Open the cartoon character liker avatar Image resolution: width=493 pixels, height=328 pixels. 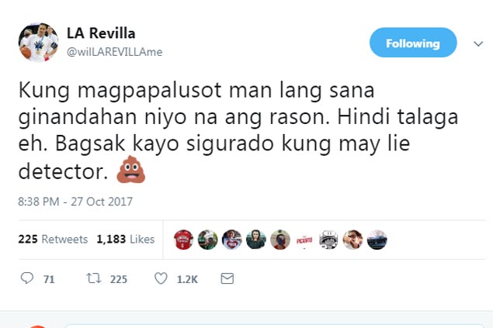[x=328, y=240]
